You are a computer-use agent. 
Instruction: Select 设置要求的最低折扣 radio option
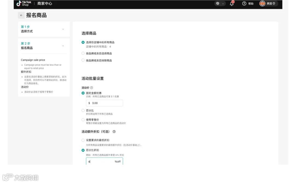(83, 140)
